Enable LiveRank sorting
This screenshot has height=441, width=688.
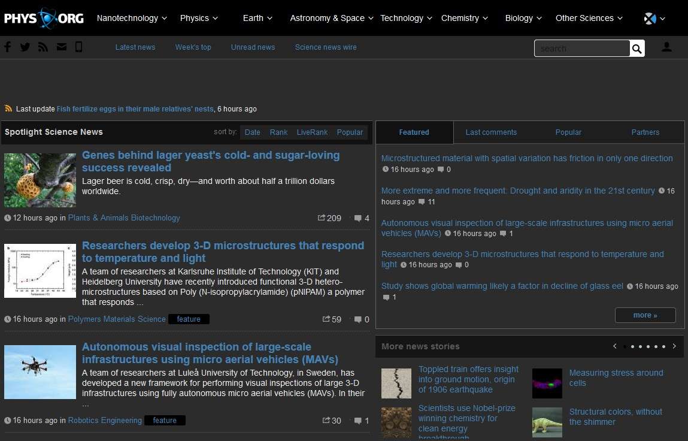click(312, 132)
